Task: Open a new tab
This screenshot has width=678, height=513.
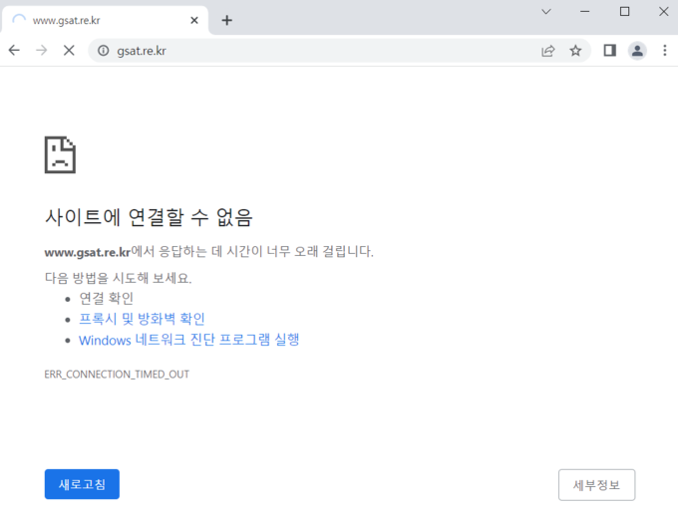Action: [226, 20]
